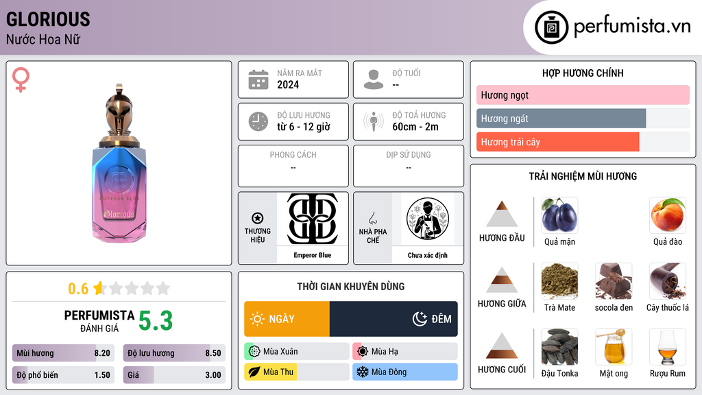This screenshot has width=702, height=395.
Task: Click the sillage icon beside Độ toả hương
Action: pyautogui.click(x=374, y=121)
